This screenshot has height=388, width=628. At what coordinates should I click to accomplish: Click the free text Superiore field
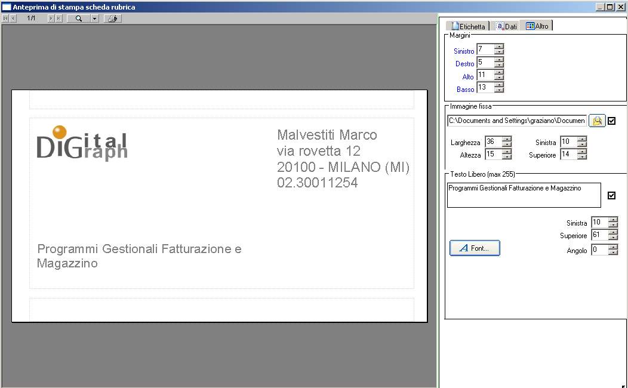click(x=600, y=235)
